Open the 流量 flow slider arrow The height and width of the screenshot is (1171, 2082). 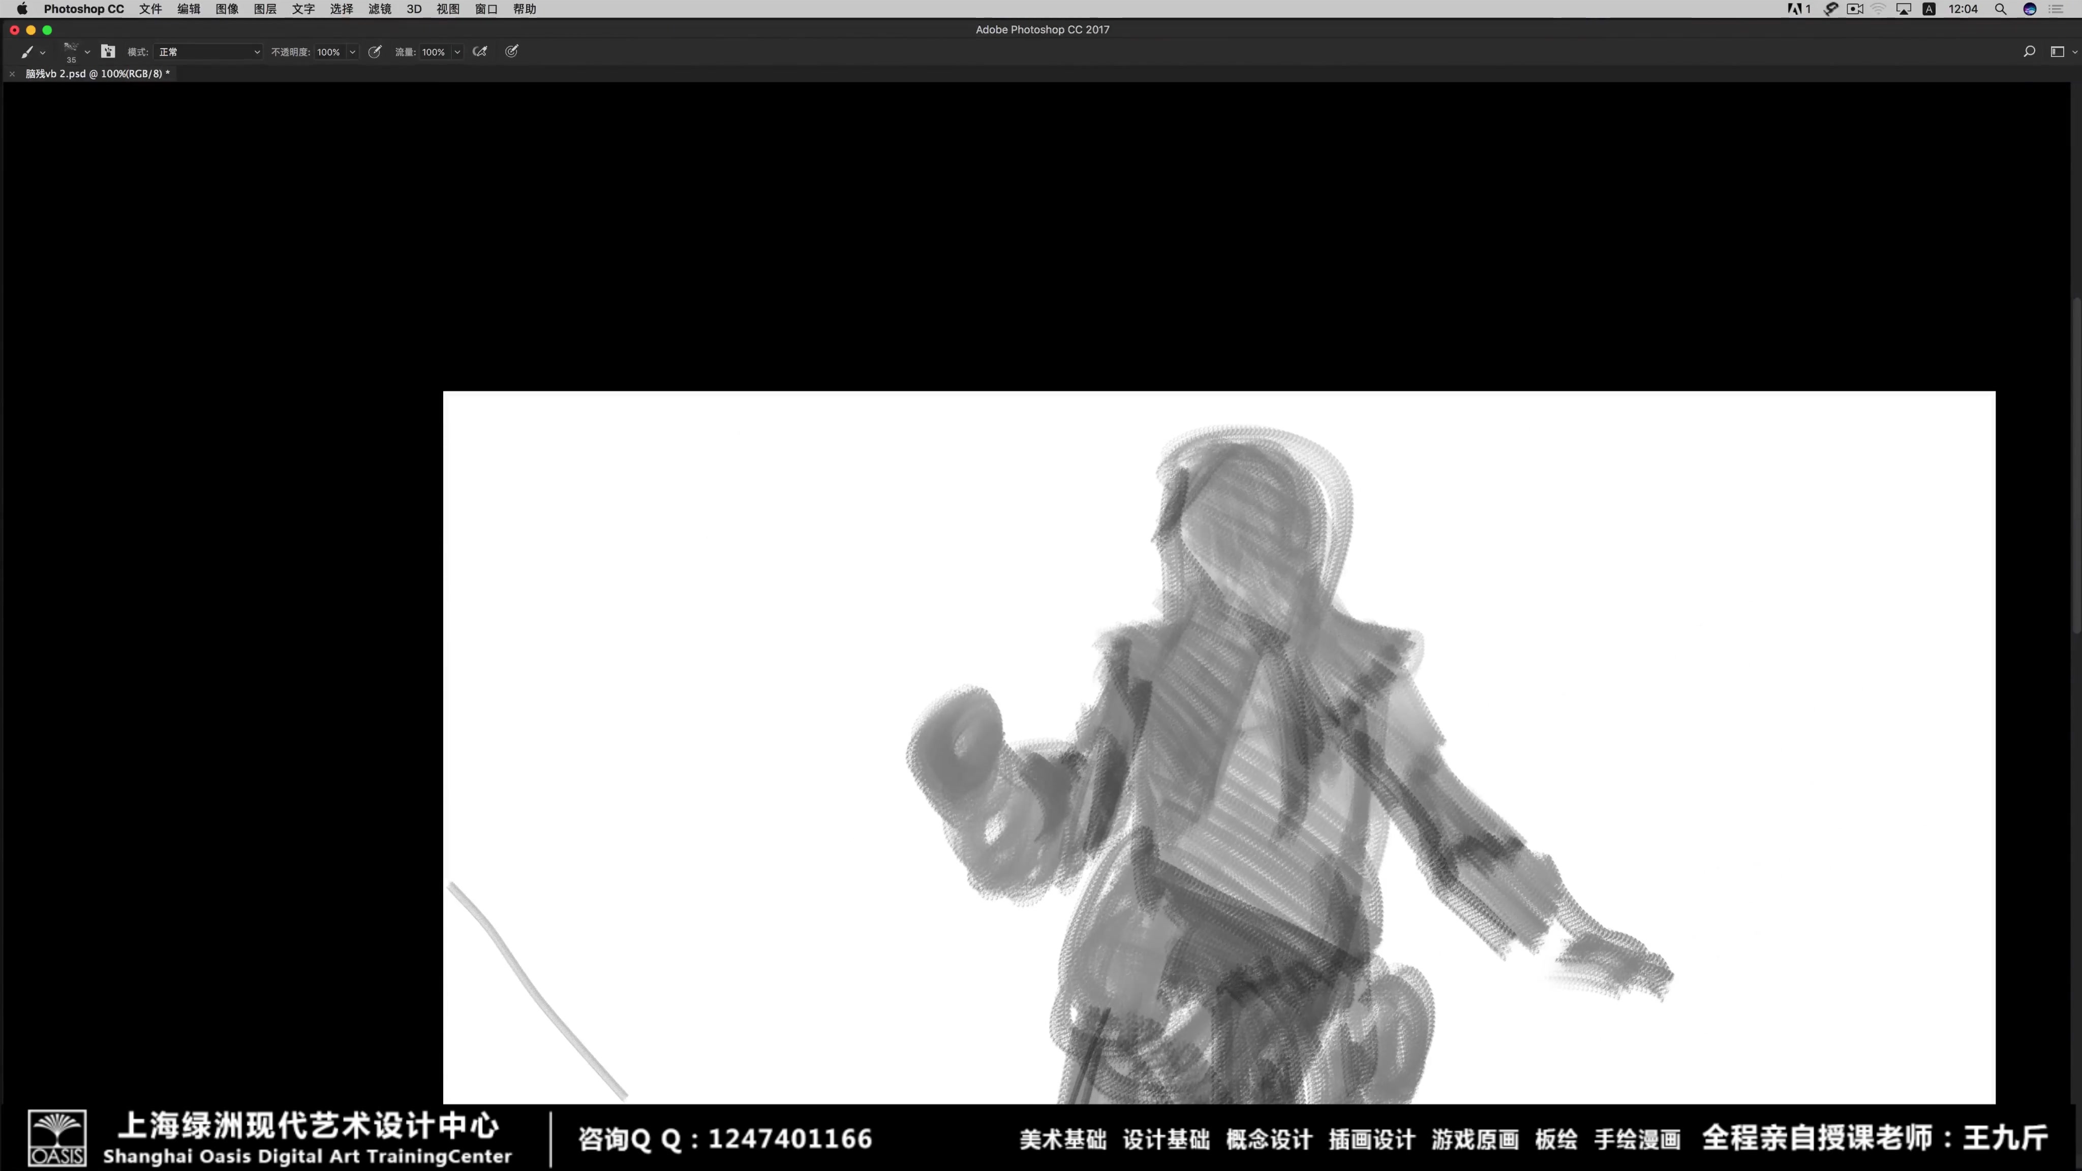[x=457, y=52]
